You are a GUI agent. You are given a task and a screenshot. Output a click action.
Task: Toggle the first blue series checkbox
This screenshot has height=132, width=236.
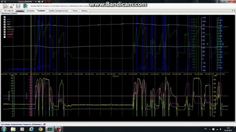[4, 17]
